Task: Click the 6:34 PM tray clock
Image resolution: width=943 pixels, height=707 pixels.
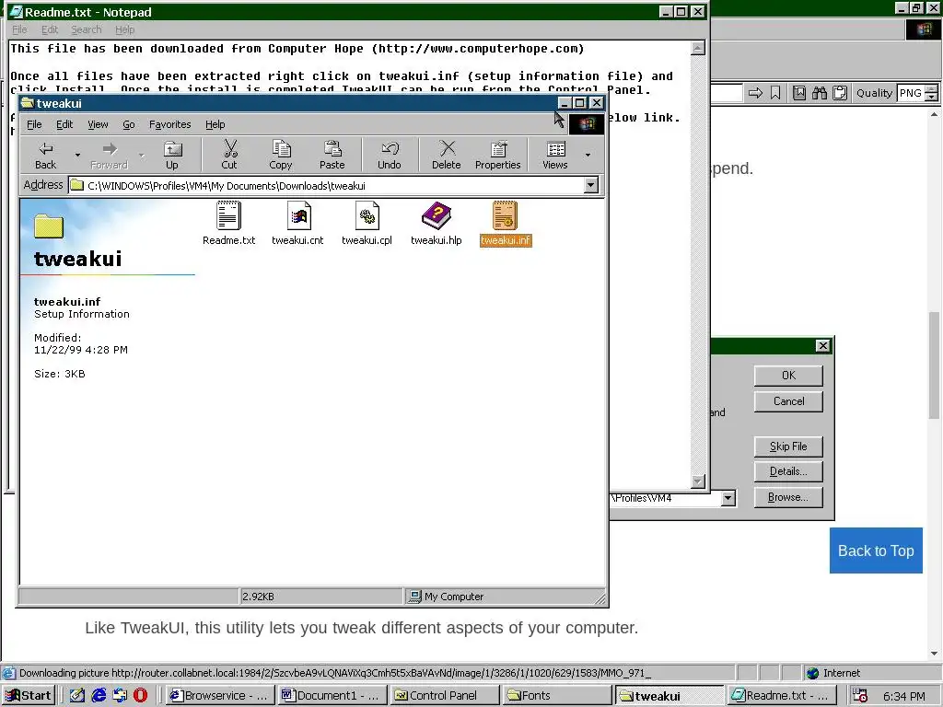Action: pos(904,696)
